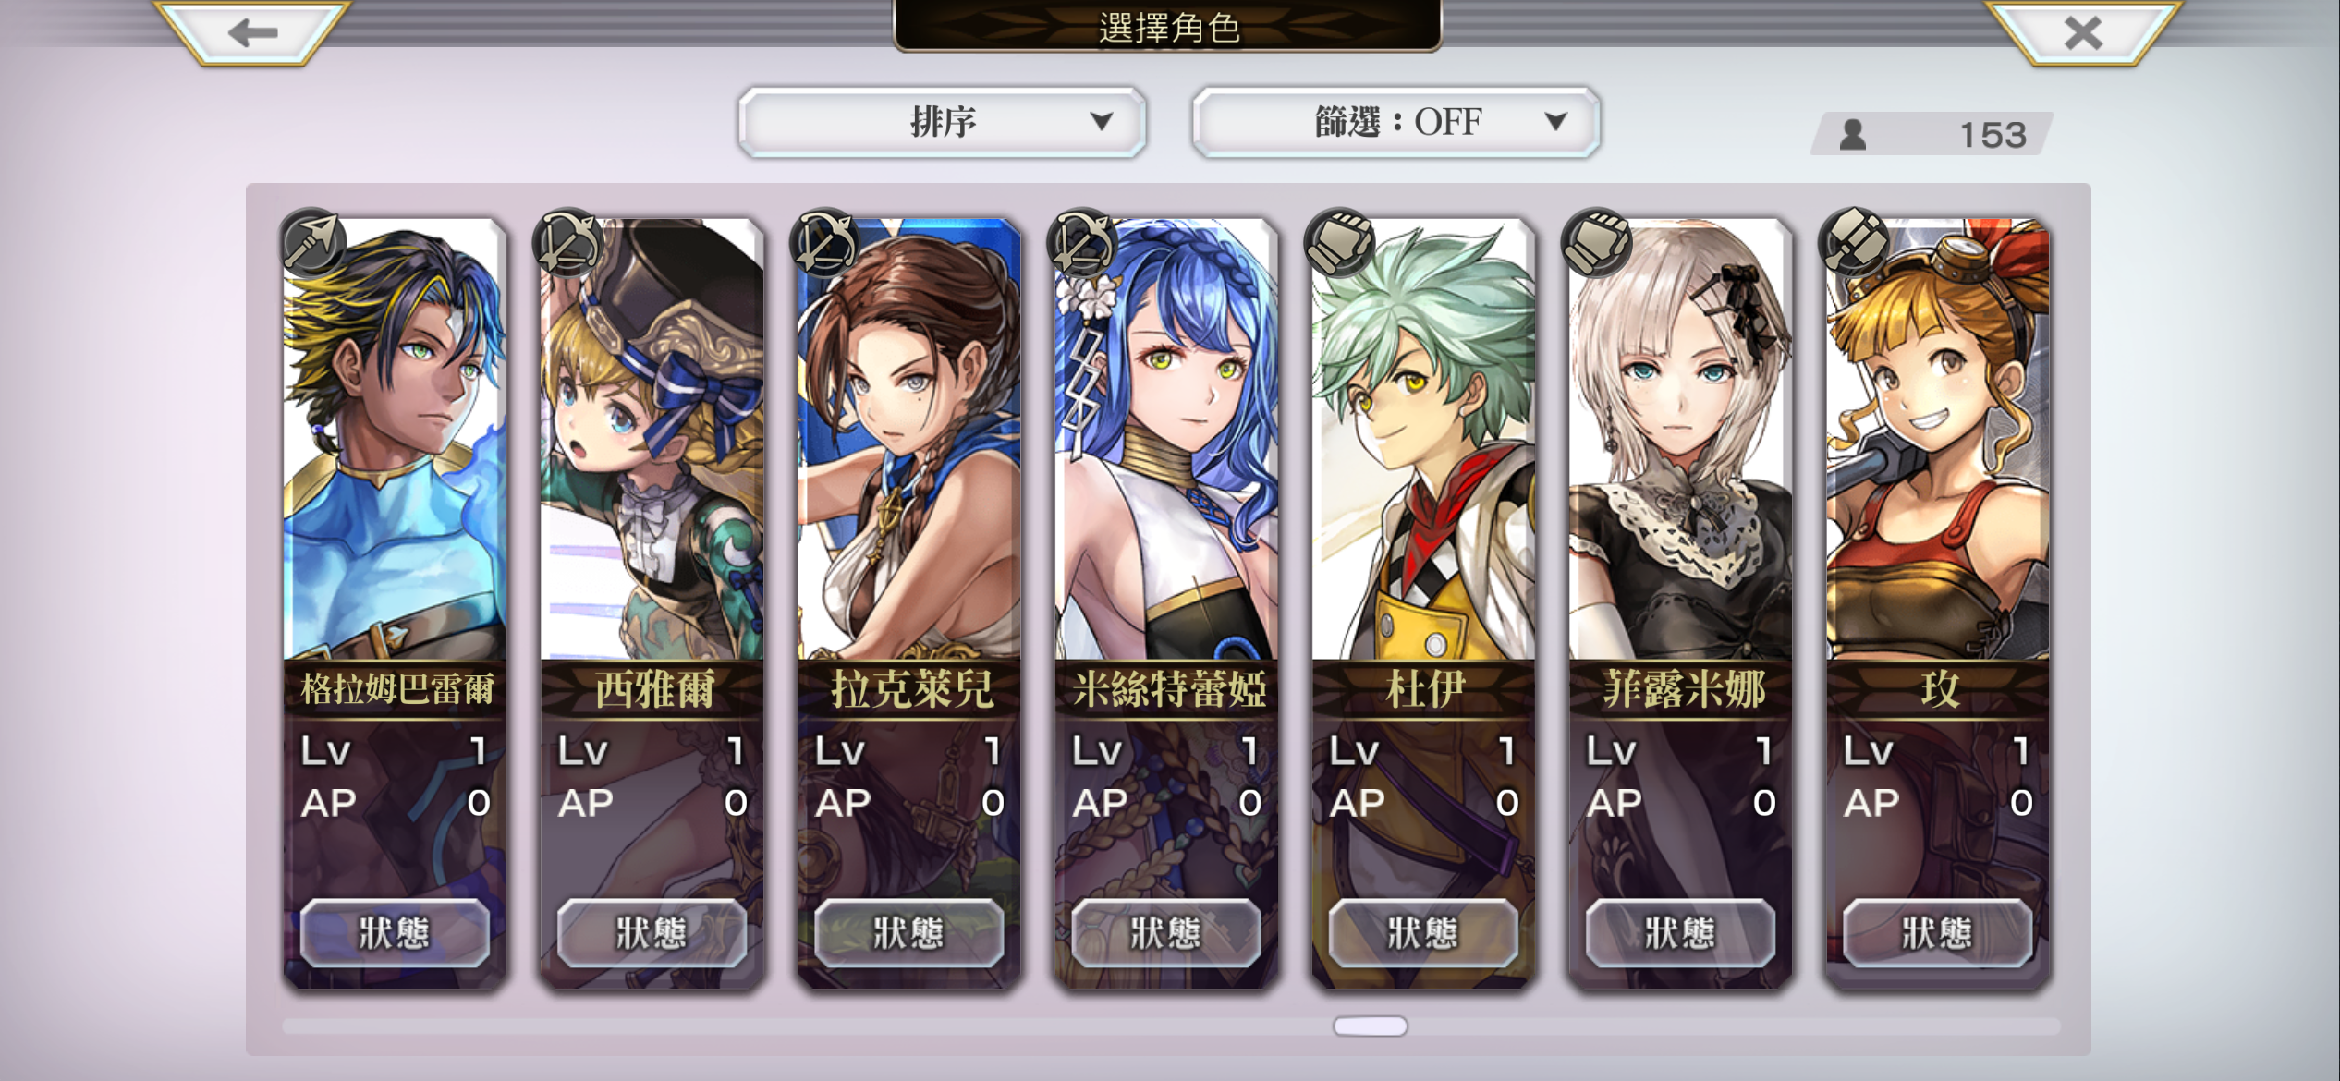
Task: Open 狀態 status for 杜伊
Action: 1423,933
